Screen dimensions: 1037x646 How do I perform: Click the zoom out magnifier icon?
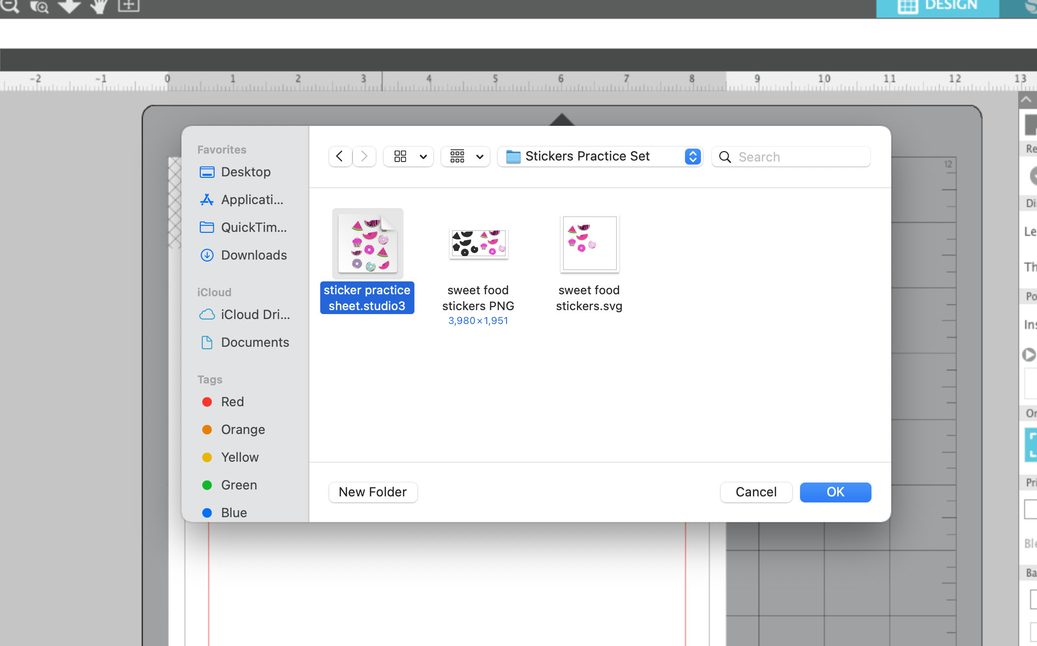(10, 6)
